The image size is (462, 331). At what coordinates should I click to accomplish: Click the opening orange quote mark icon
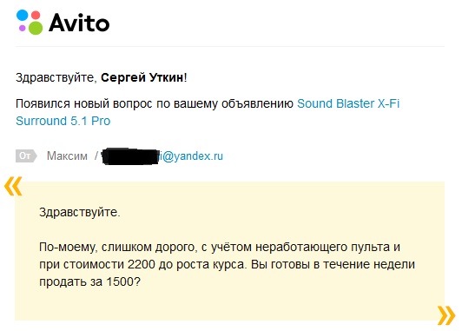coord(13,186)
